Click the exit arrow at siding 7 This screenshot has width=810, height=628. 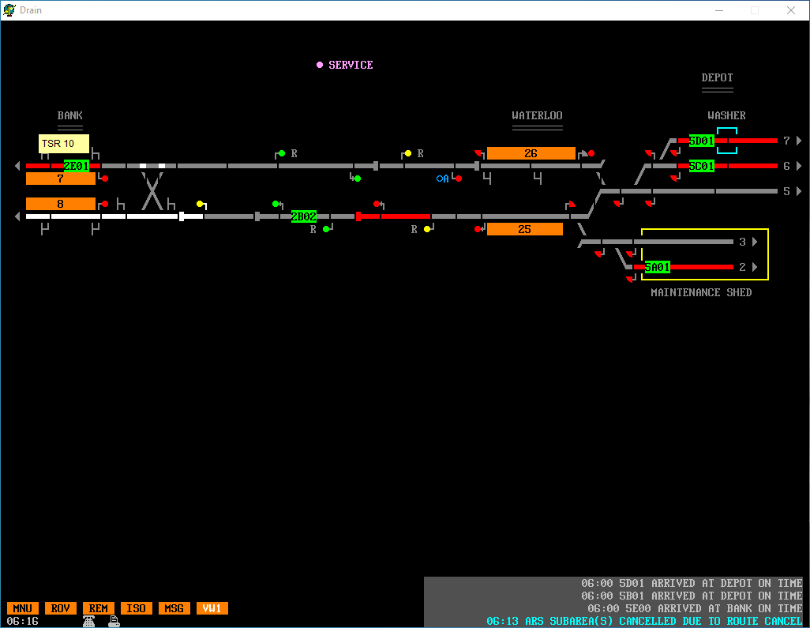799,141
